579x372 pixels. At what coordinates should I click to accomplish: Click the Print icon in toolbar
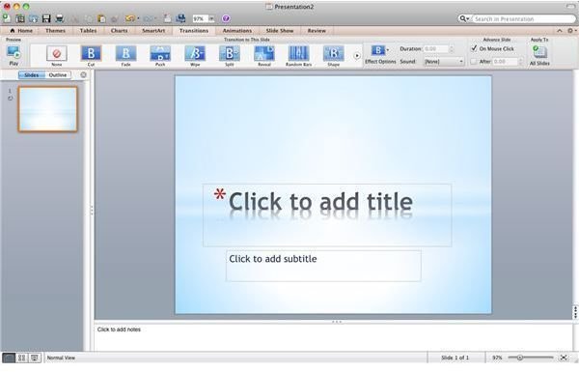pos(60,18)
